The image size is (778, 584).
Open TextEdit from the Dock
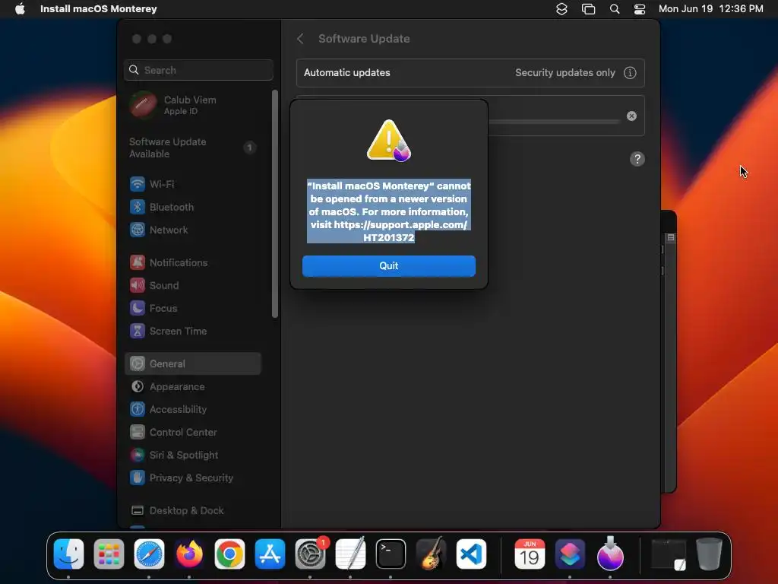click(350, 554)
